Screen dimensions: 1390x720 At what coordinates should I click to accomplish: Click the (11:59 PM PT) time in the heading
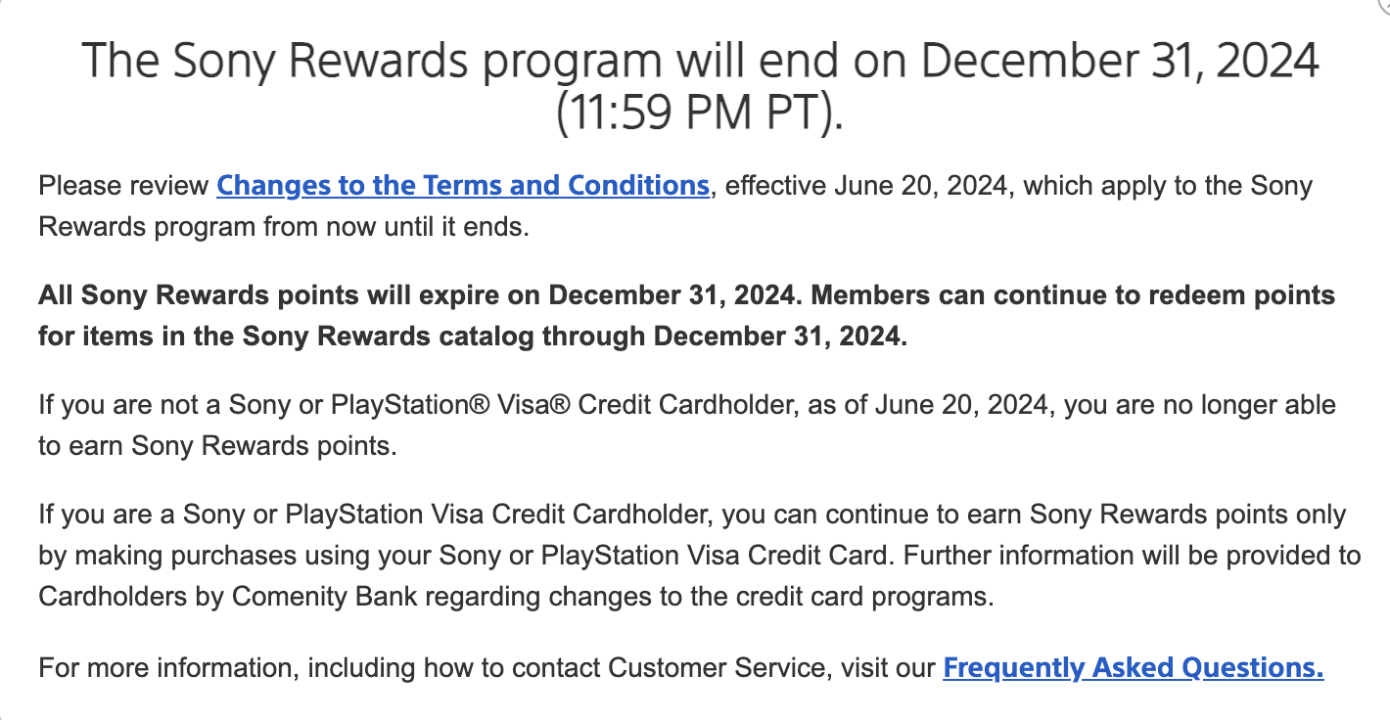pos(699,113)
